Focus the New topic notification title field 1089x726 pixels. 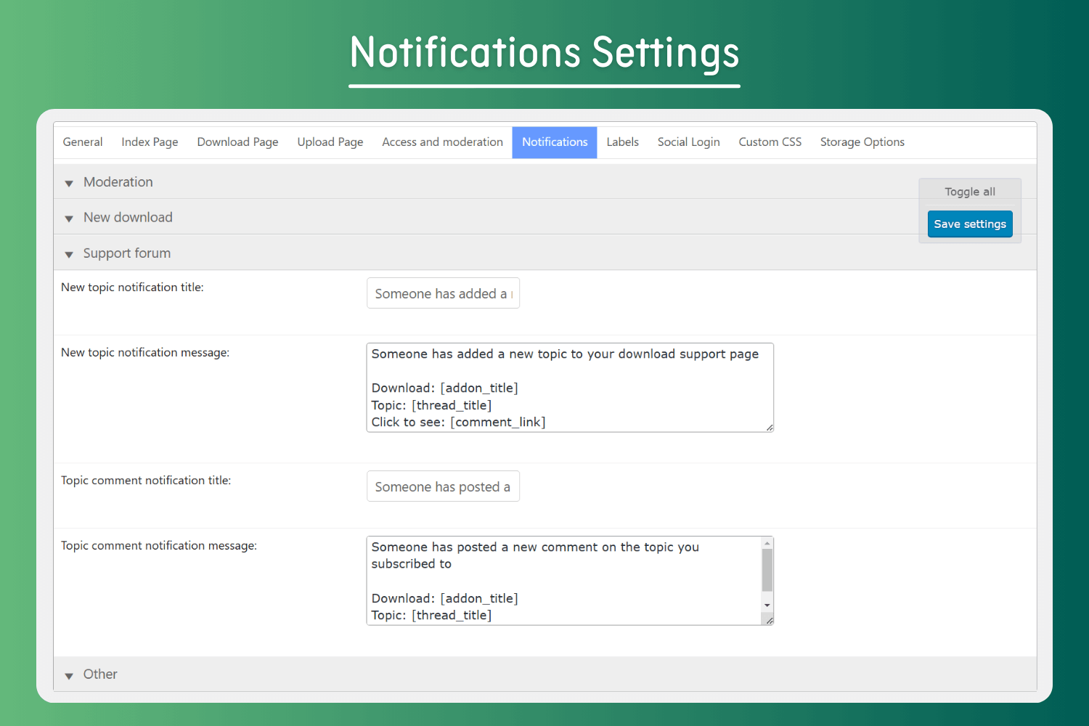pos(443,293)
